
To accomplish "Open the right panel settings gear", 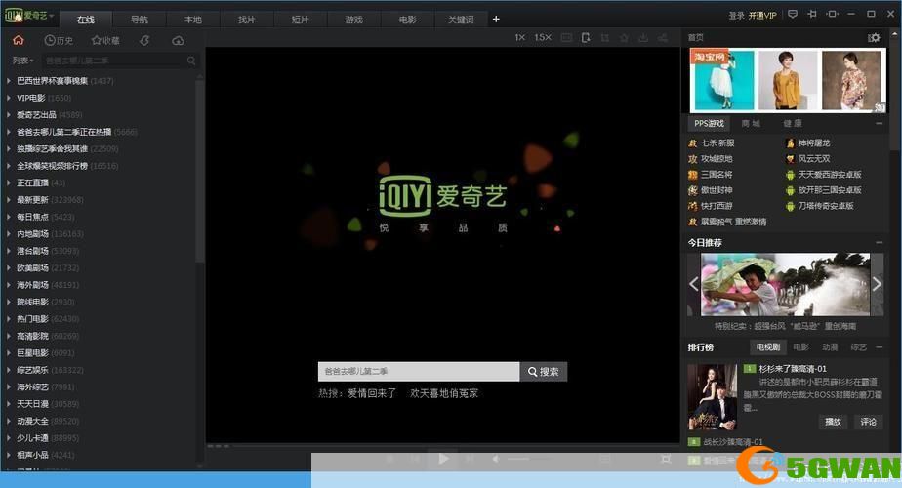I will click(x=874, y=37).
